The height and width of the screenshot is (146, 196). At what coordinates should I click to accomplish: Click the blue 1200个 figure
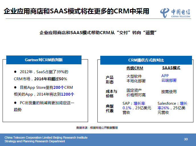pyautogui.click(x=68, y=94)
